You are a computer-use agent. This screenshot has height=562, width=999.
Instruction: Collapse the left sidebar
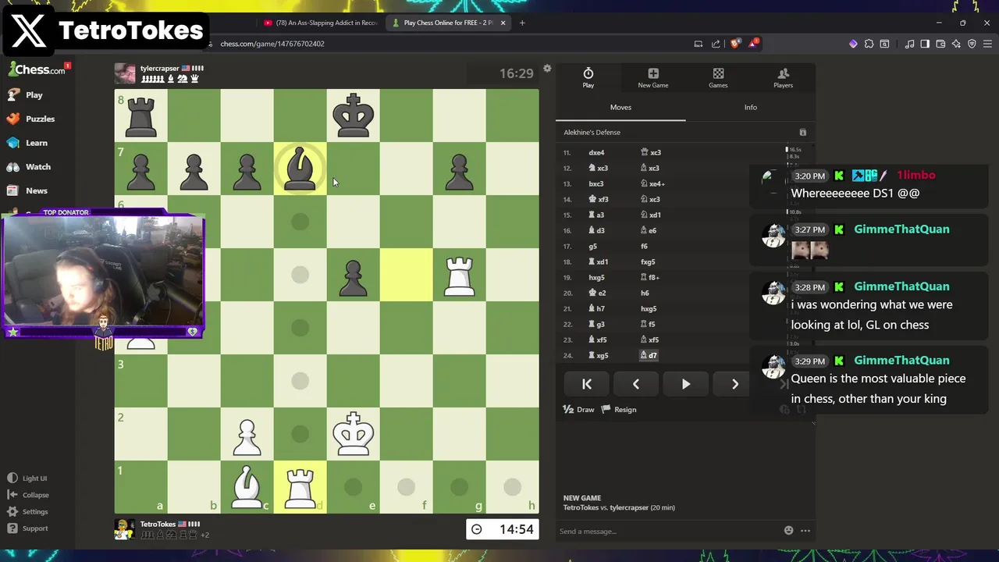[27, 495]
